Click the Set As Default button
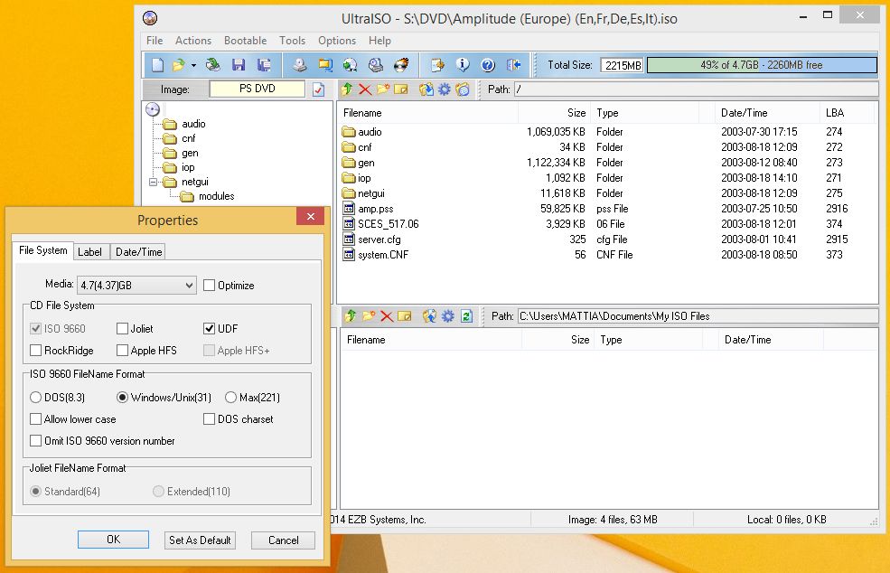This screenshot has height=573, width=890. coord(199,540)
